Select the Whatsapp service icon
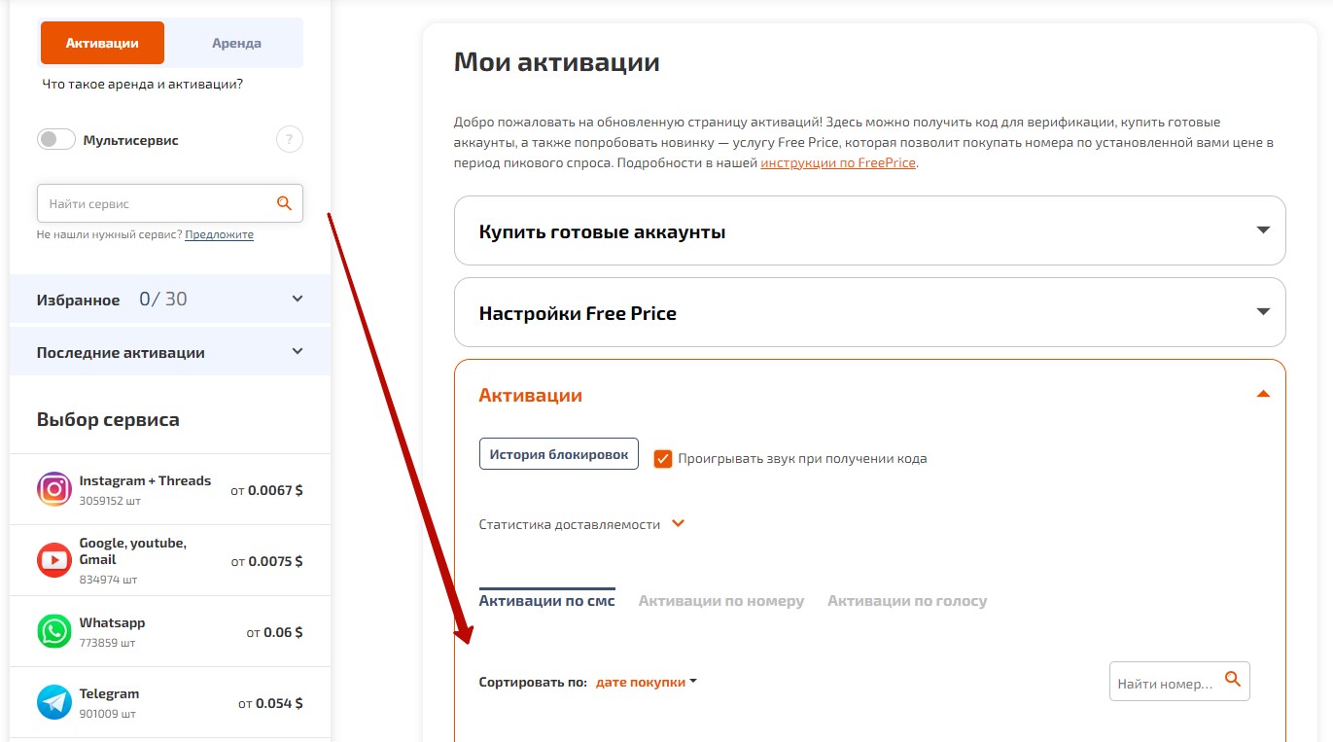The height and width of the screenshot is (742, 1333). pyautogui.click(x=54, y=631)
